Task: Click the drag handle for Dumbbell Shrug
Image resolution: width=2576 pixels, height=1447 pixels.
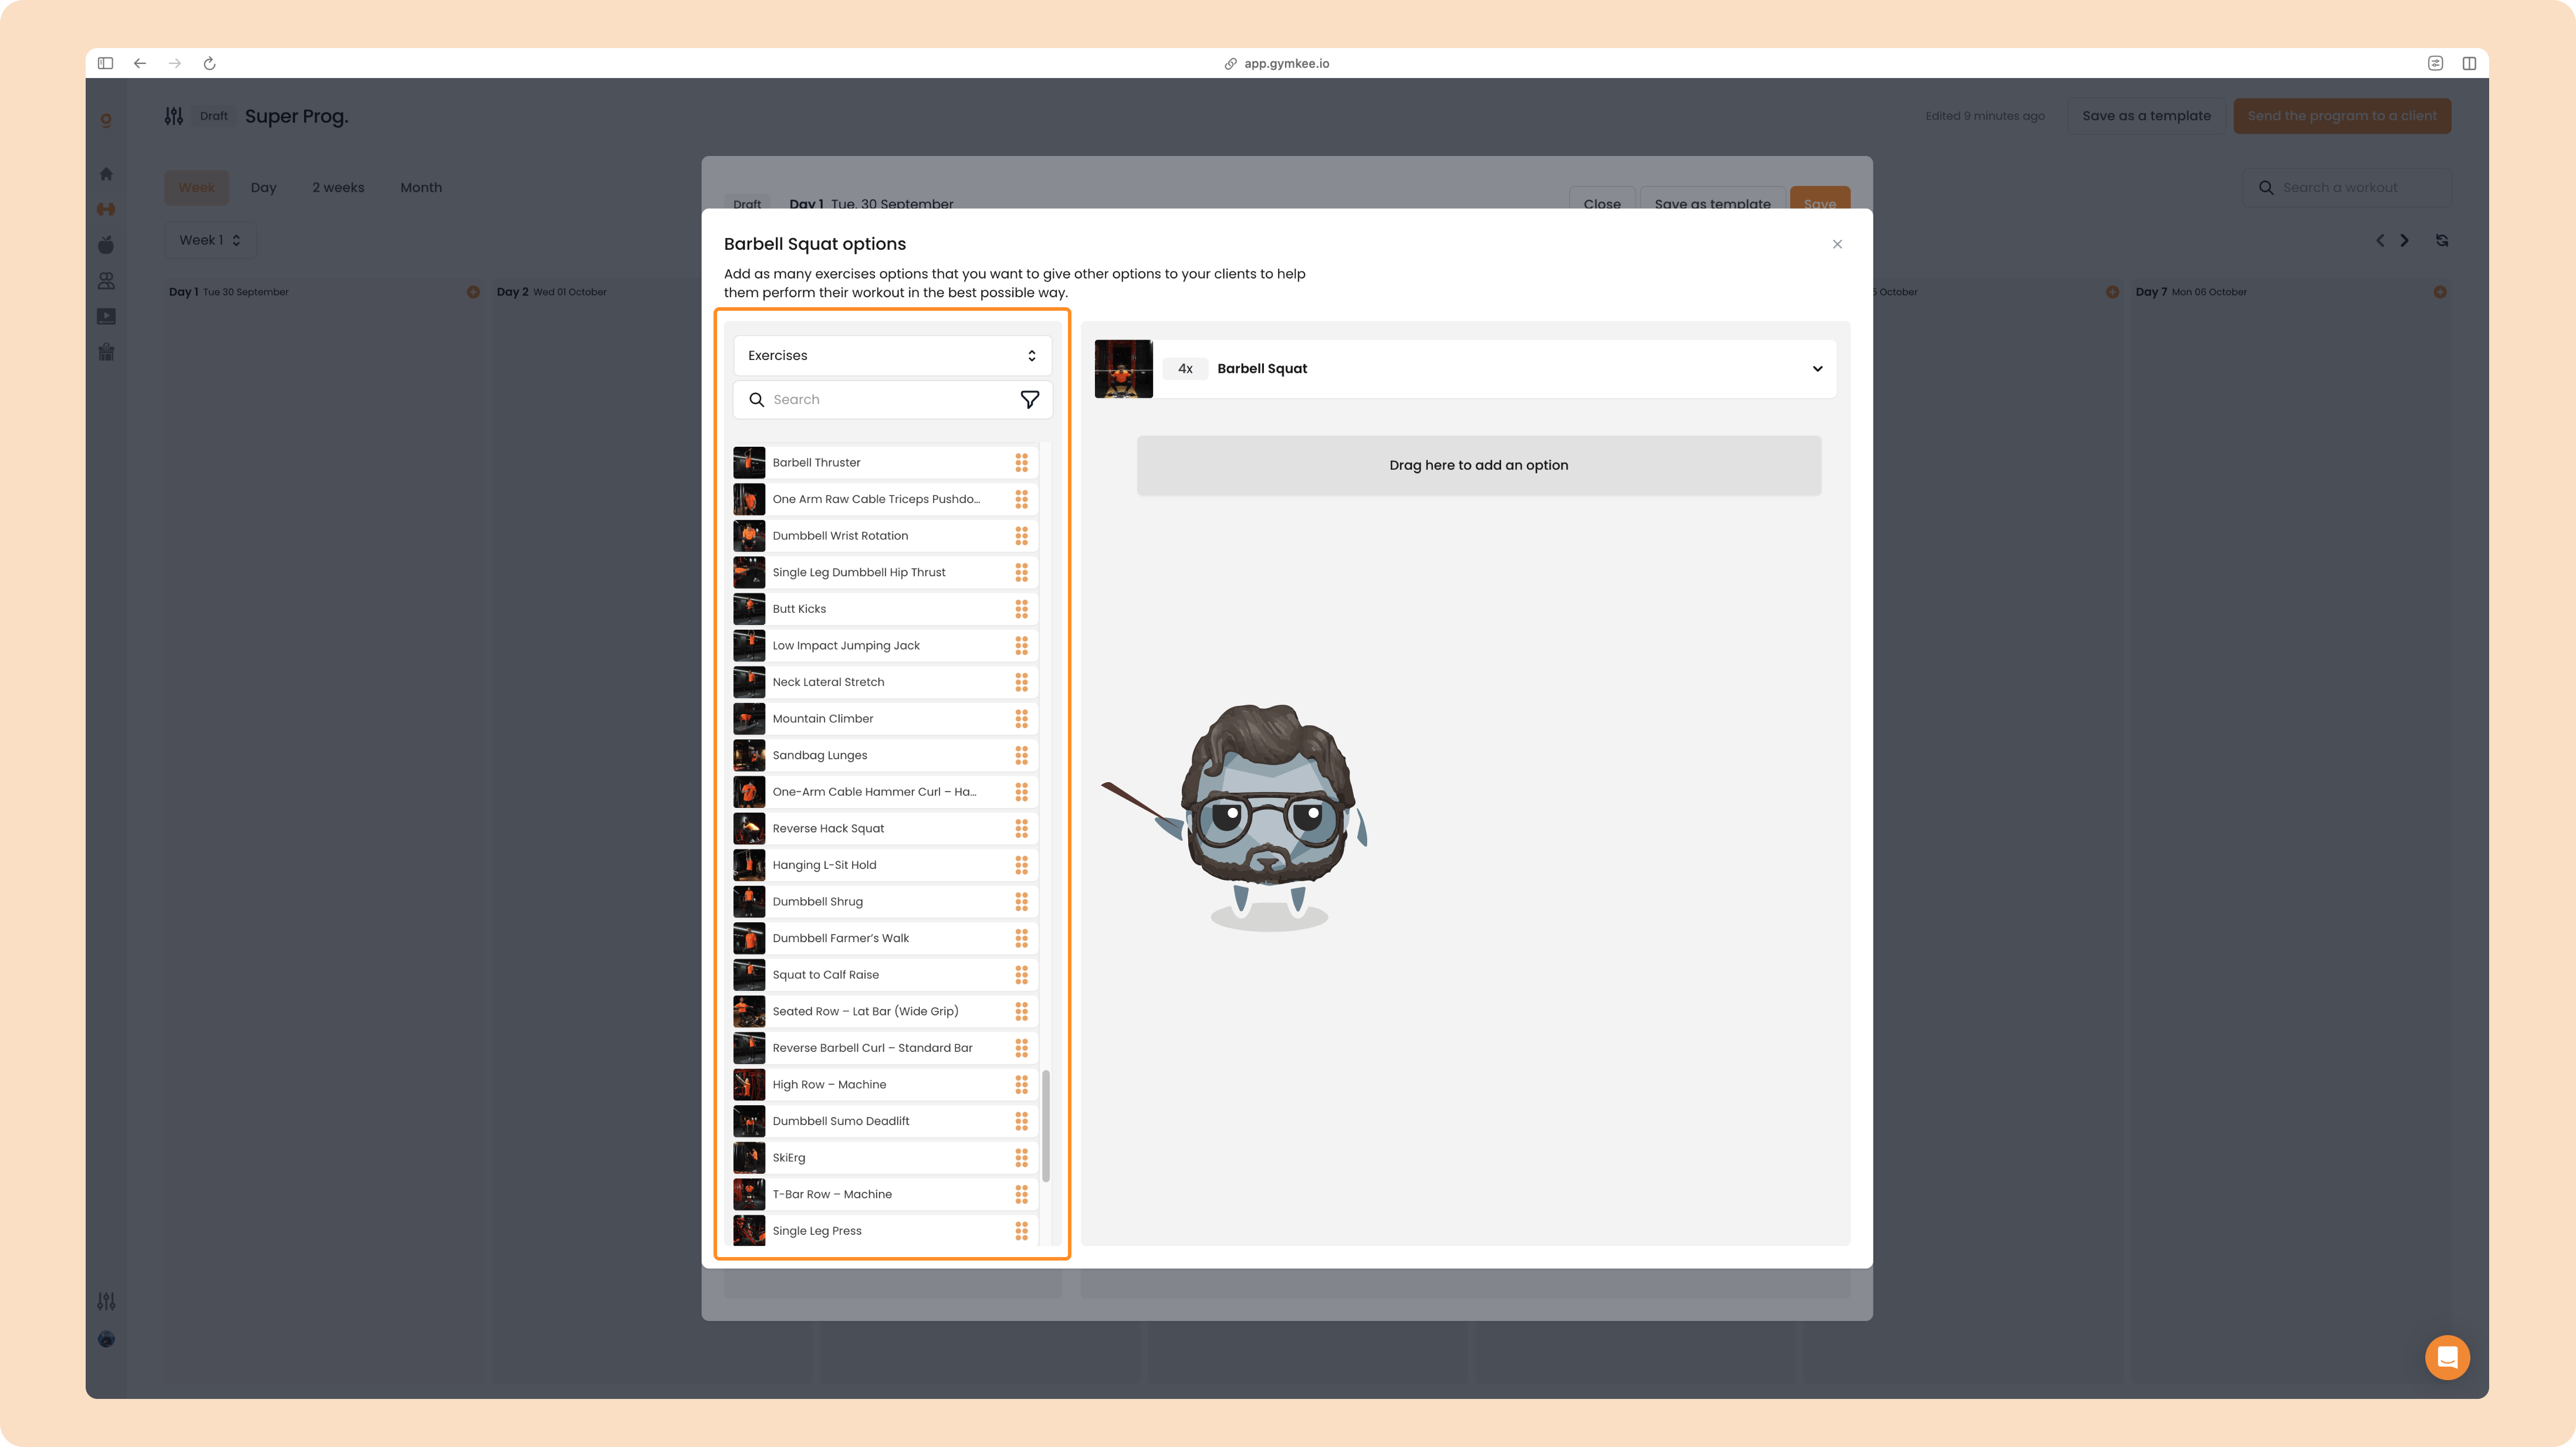Action: coord(1021,901)
